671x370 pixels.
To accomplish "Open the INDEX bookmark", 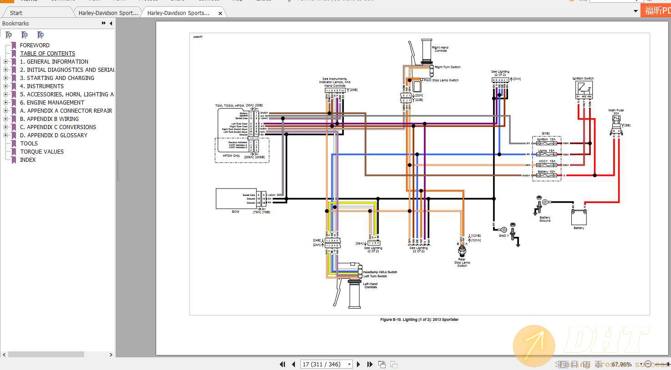I will coord(28,160).
